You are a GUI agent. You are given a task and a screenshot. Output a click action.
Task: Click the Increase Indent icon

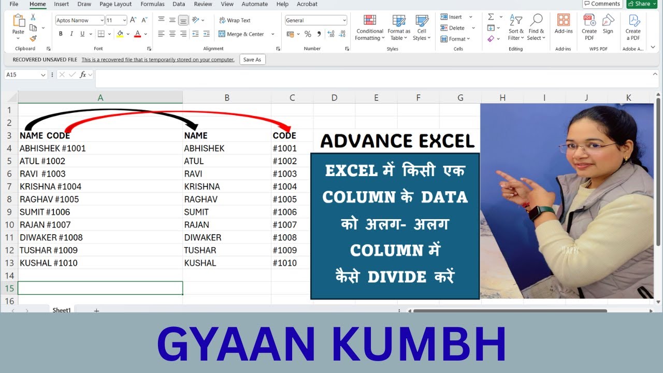pyautogui.click(x=208, y=34)
